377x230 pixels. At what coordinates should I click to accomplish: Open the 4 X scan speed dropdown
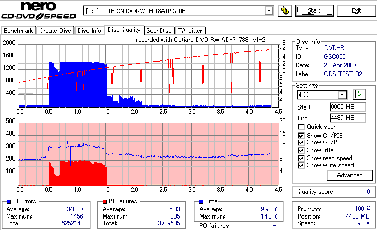(x=342, y=95)
